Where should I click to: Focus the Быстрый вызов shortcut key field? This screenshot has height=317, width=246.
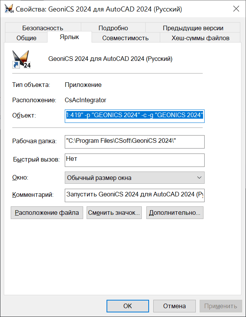[134, 160]
